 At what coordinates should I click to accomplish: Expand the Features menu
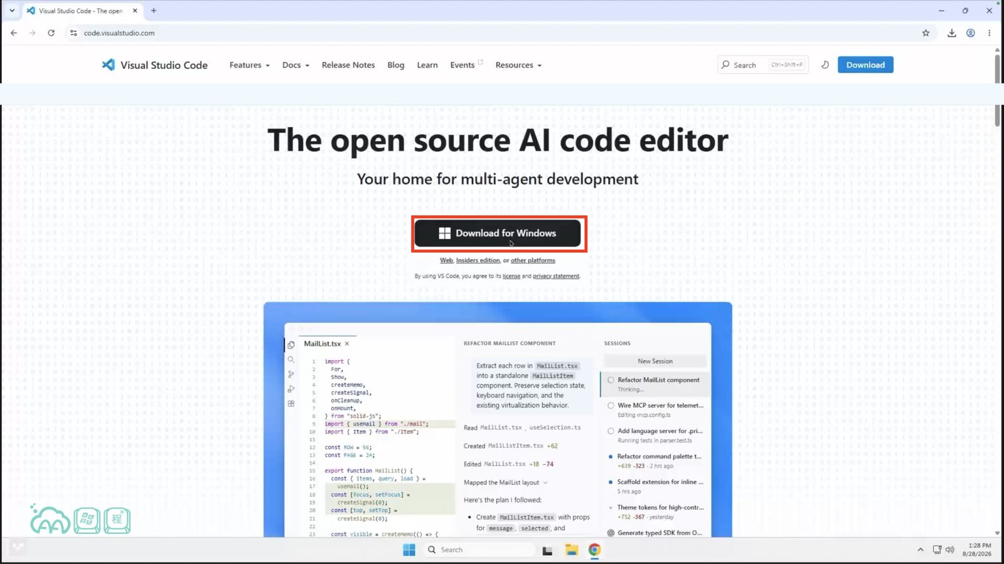point(249,65)
